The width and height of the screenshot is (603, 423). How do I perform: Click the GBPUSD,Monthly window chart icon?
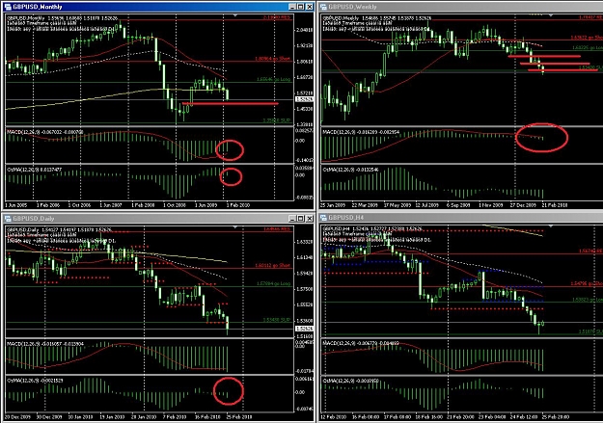coord(8,7)
